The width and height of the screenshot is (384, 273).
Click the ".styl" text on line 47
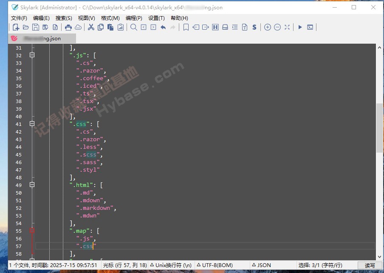pyautogui.click(x=88, y=170)
